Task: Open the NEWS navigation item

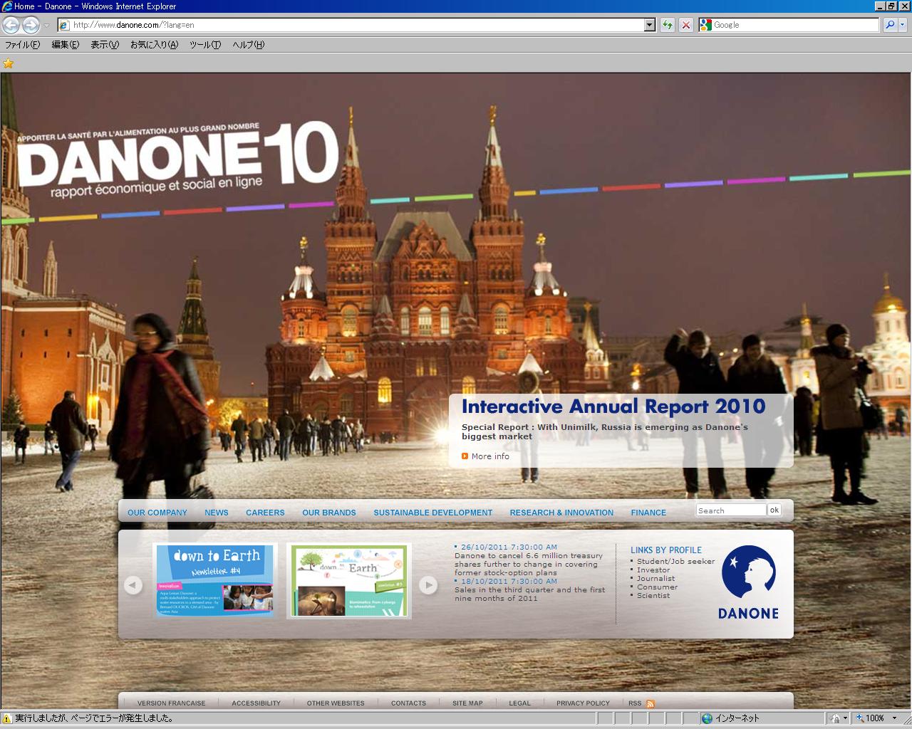Action: click(217, 513)
